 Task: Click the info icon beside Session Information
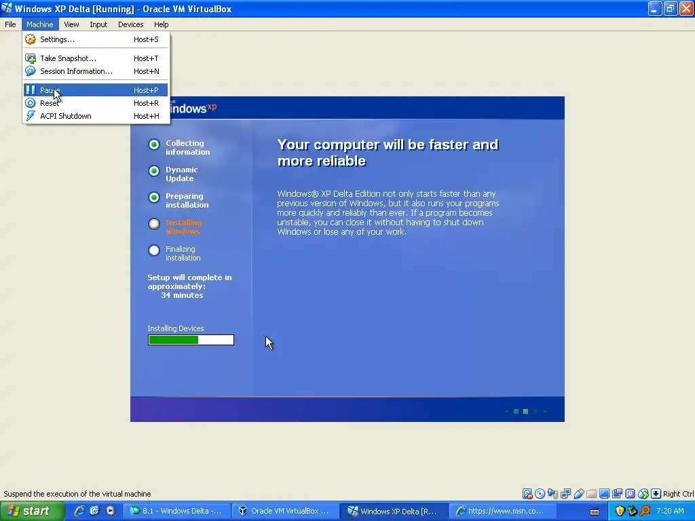click(x=30, y=71)
